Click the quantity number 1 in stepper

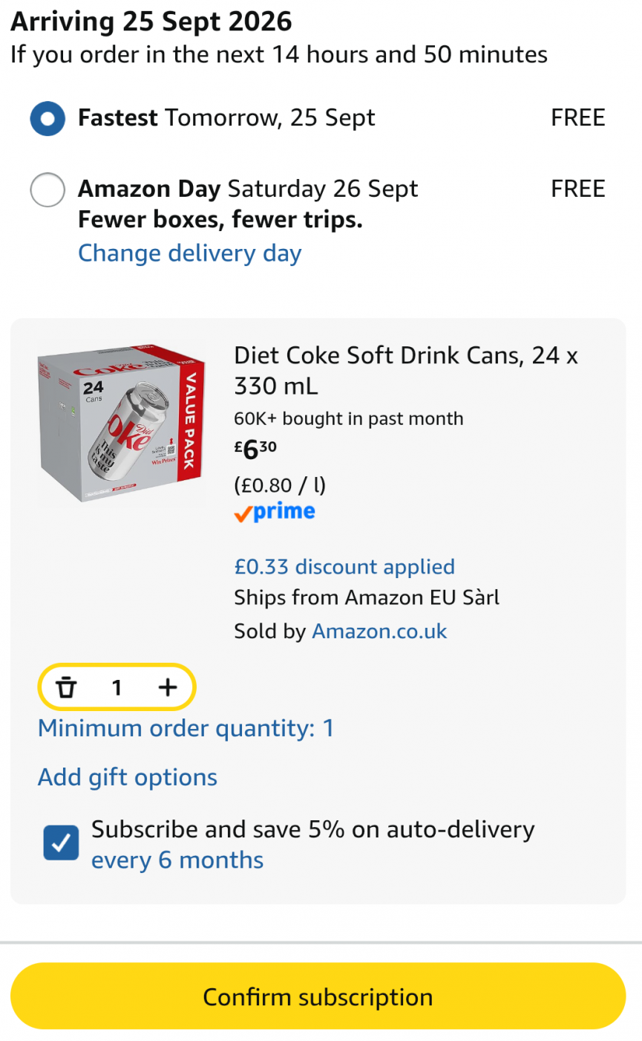tap(117, 688)
